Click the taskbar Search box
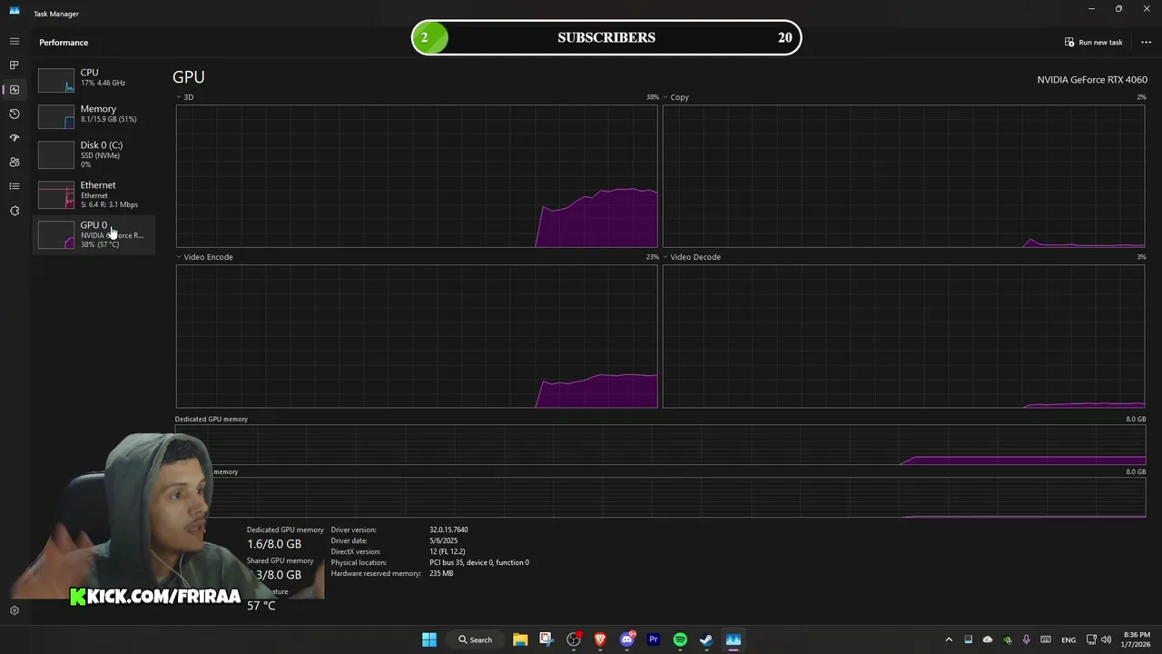This screenshot has width=1162, height=654. pyautogui.click(x=476, y=639)
